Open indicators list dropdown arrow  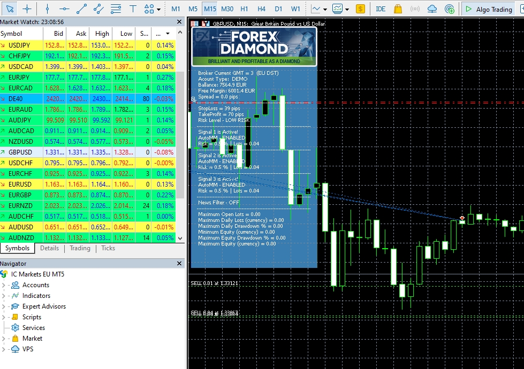click(x=347, y=10)
